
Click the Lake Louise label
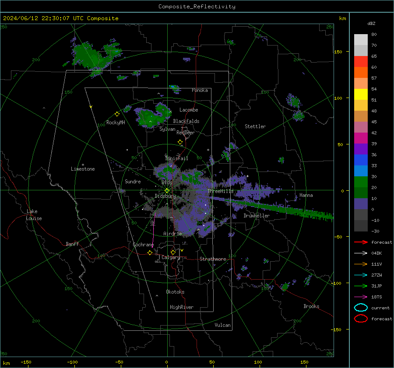pos(34,215)
